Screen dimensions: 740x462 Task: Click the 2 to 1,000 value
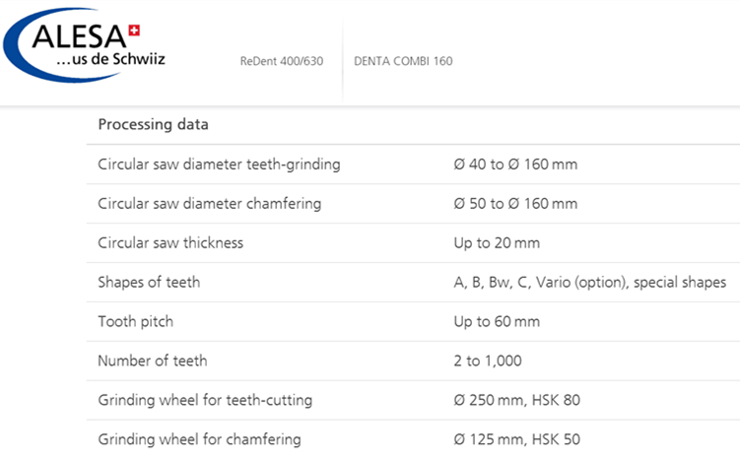click(x=488, y=361)
